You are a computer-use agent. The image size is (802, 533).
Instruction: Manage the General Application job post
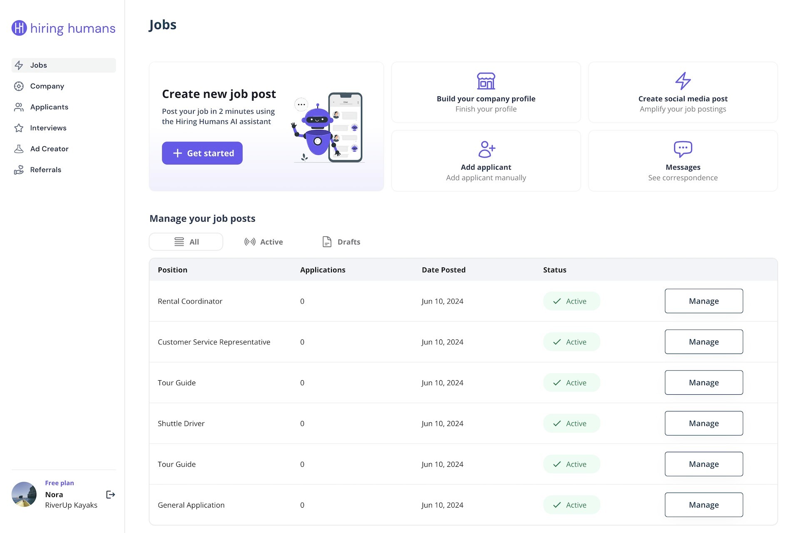[703, 505]
